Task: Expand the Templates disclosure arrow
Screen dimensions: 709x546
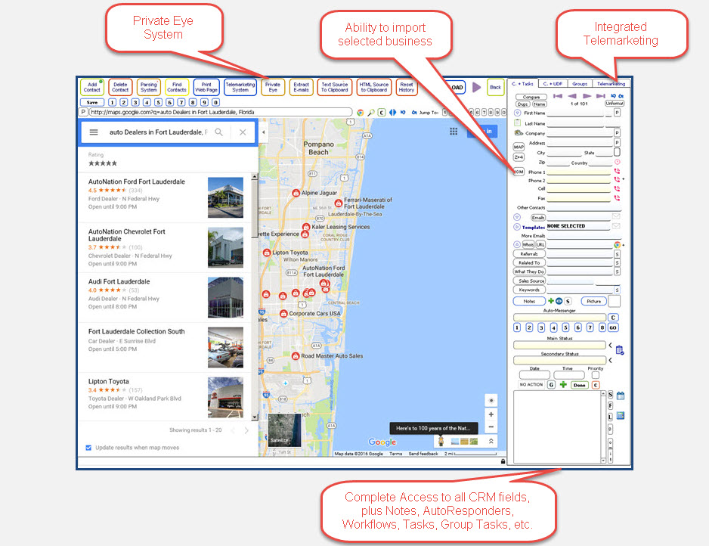Action: tap(518, 227)
